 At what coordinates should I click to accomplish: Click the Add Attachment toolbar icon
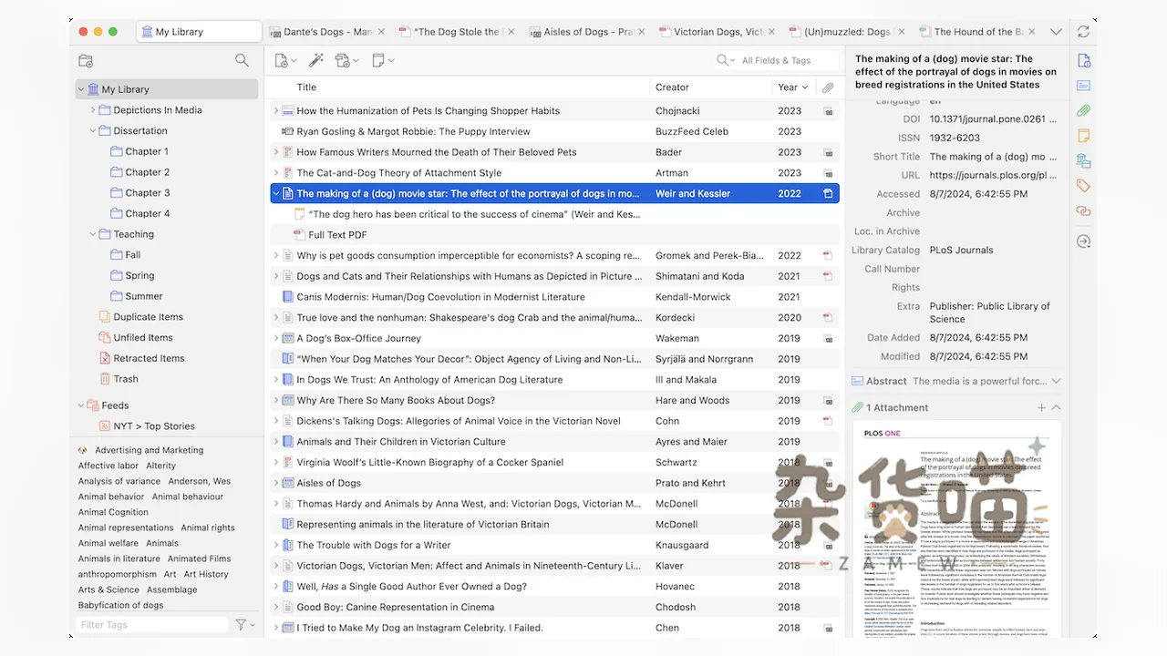[343, 60]
